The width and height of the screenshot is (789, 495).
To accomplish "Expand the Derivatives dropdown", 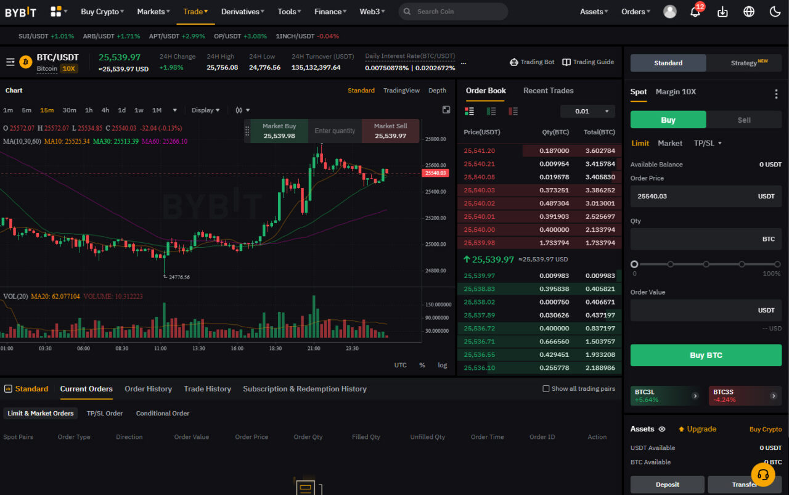I will click(243, 11).
